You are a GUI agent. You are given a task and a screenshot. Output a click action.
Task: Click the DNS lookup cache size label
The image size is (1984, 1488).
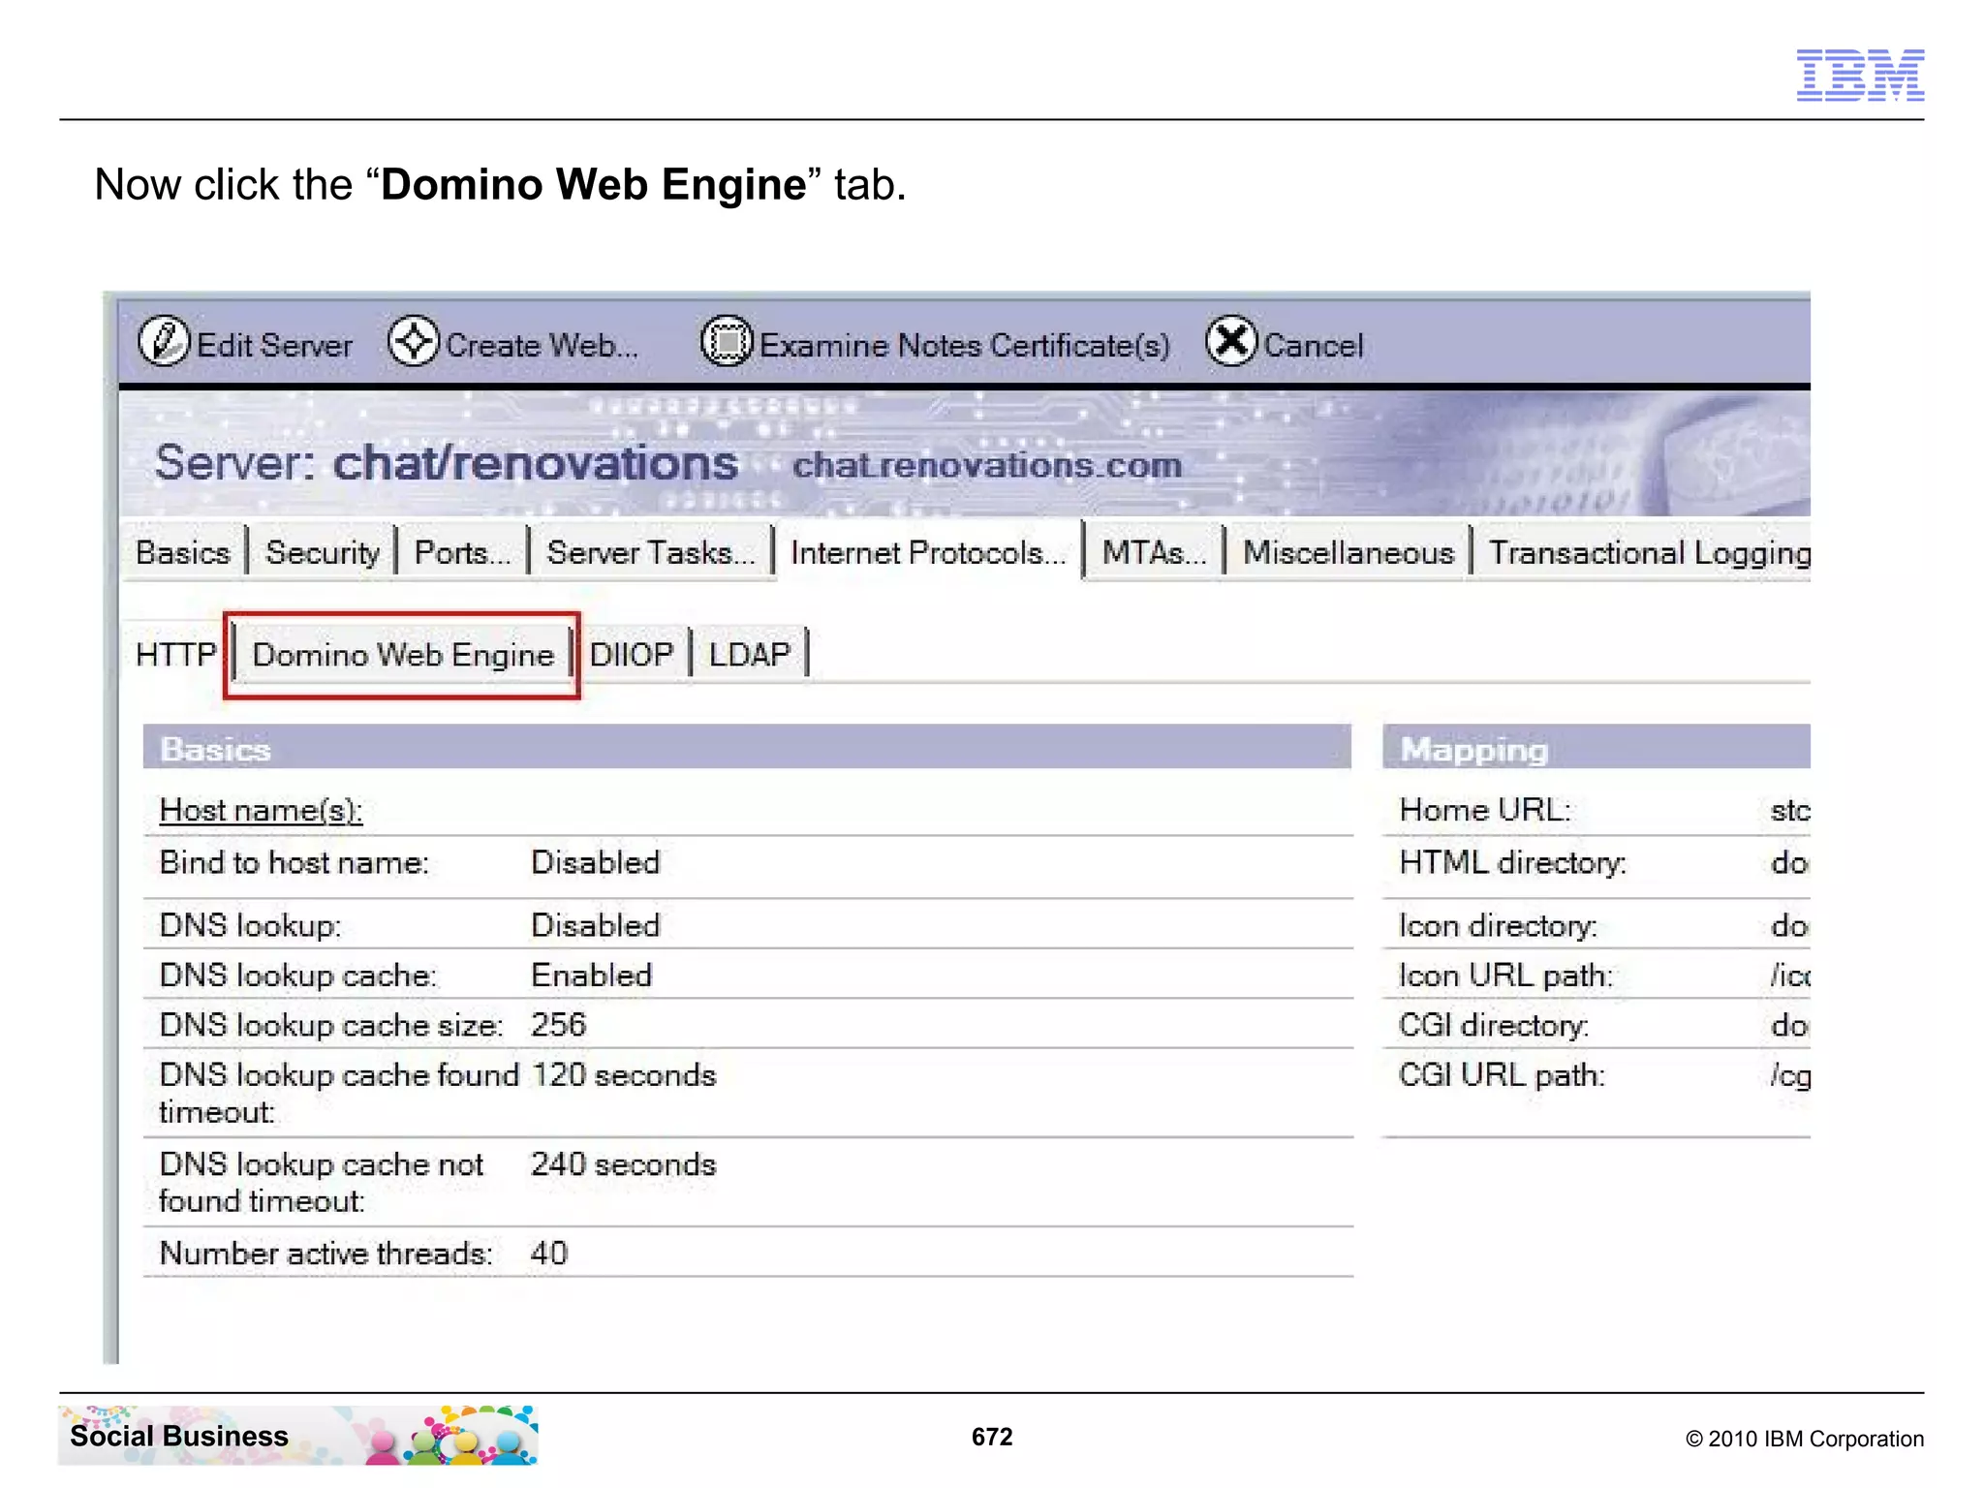click(x=331, y=1025)
